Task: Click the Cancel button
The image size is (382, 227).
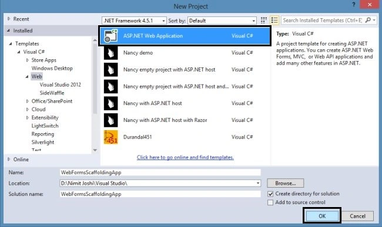Action: coord(357,216)
